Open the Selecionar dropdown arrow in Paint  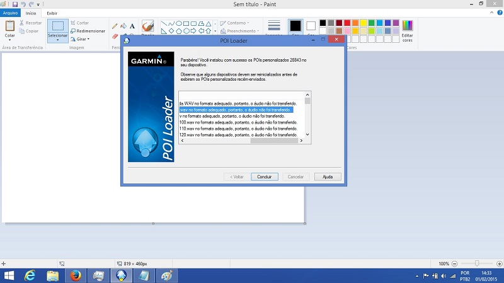click(x=58, y=40)
